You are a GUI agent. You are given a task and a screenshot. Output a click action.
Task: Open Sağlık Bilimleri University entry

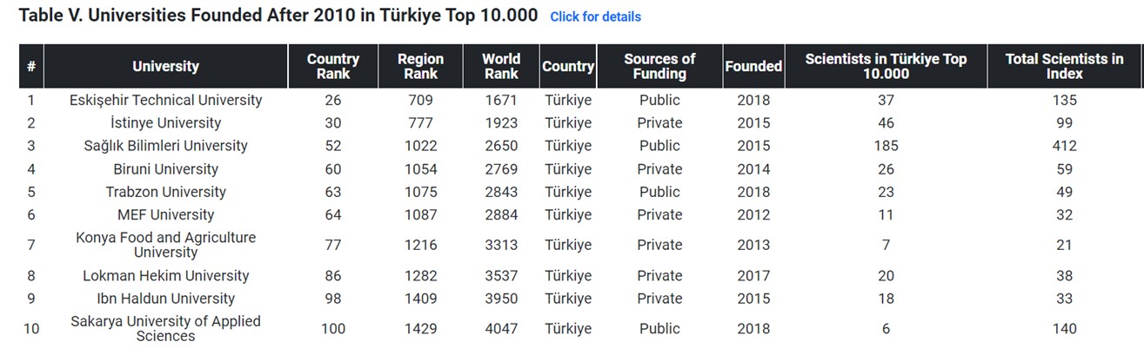[x=165, y=146]
